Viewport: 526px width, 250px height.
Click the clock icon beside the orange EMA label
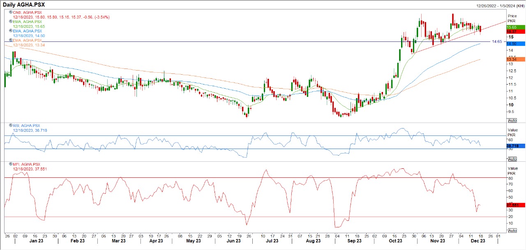click(11, 40)
